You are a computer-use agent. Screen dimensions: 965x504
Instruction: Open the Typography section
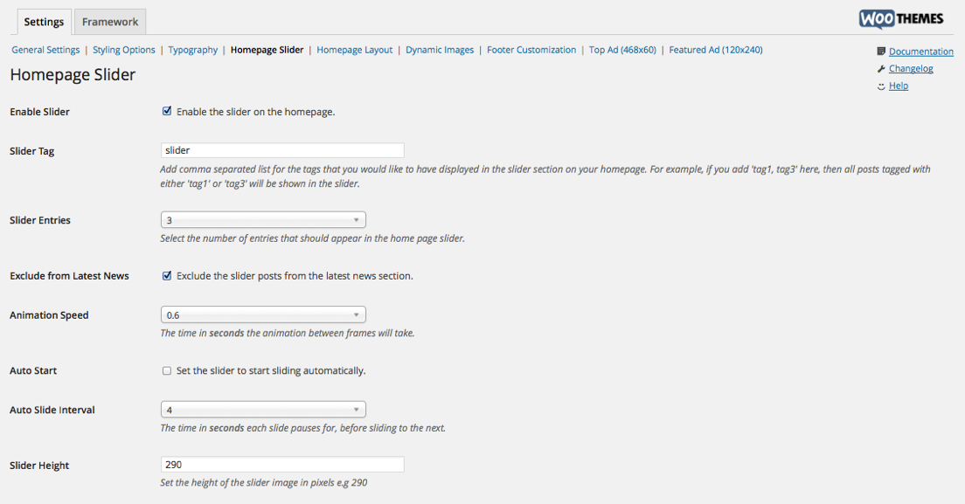(x=193, y=50)
